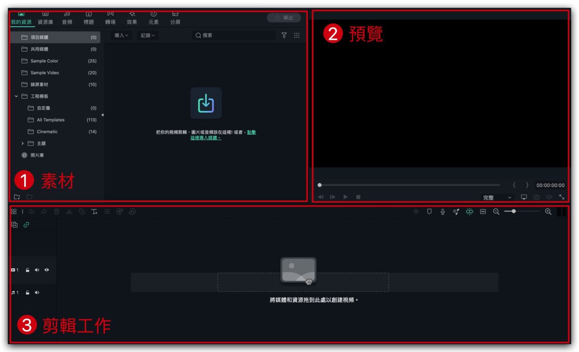
Task: Click the crop circle-slash icon
Action: 82,211
